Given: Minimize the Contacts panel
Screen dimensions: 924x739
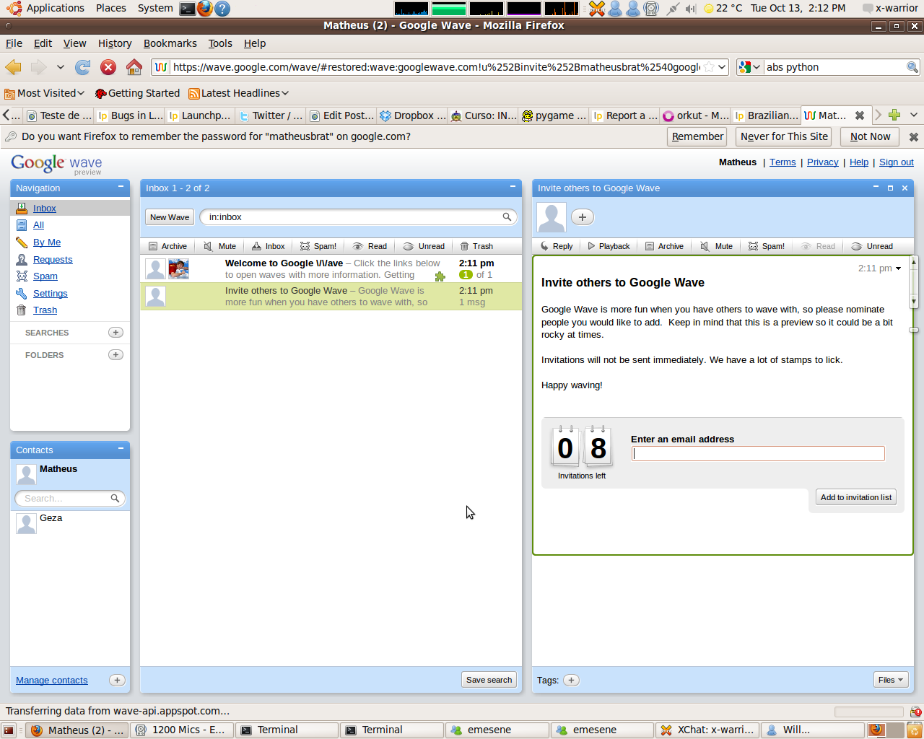Looking at the screenshot, I should point(121,449).
